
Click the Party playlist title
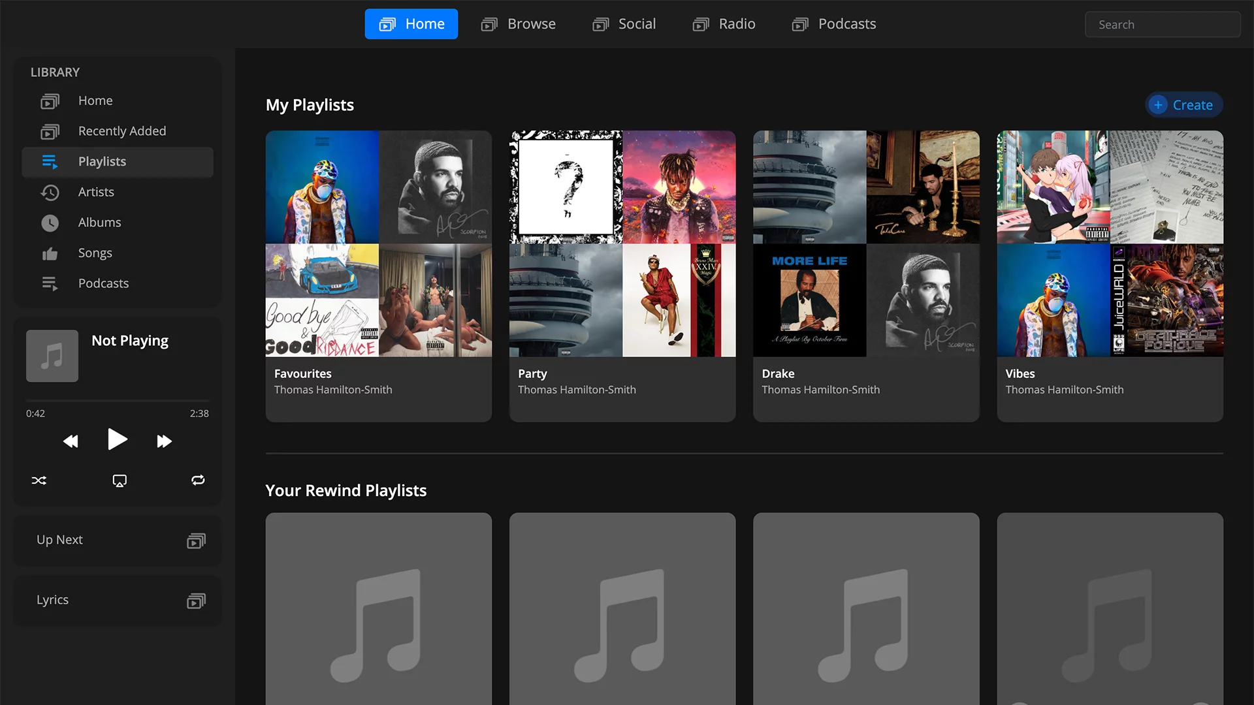[x=532, y=373]
